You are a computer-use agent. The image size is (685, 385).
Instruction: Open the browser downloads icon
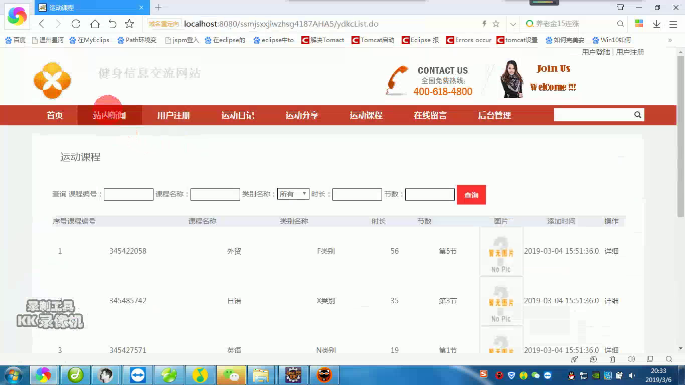[656, 24]
